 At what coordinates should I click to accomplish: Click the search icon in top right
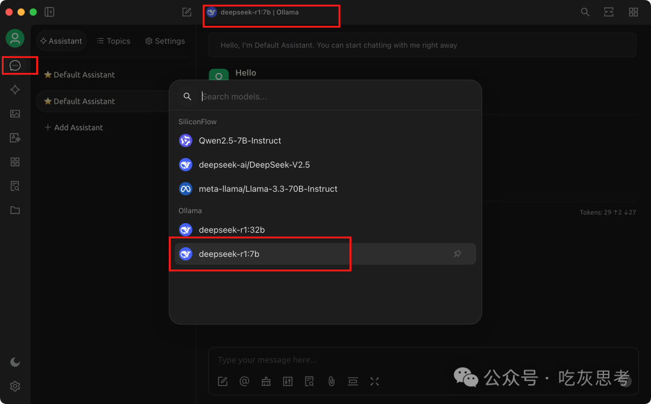(585, 12)
